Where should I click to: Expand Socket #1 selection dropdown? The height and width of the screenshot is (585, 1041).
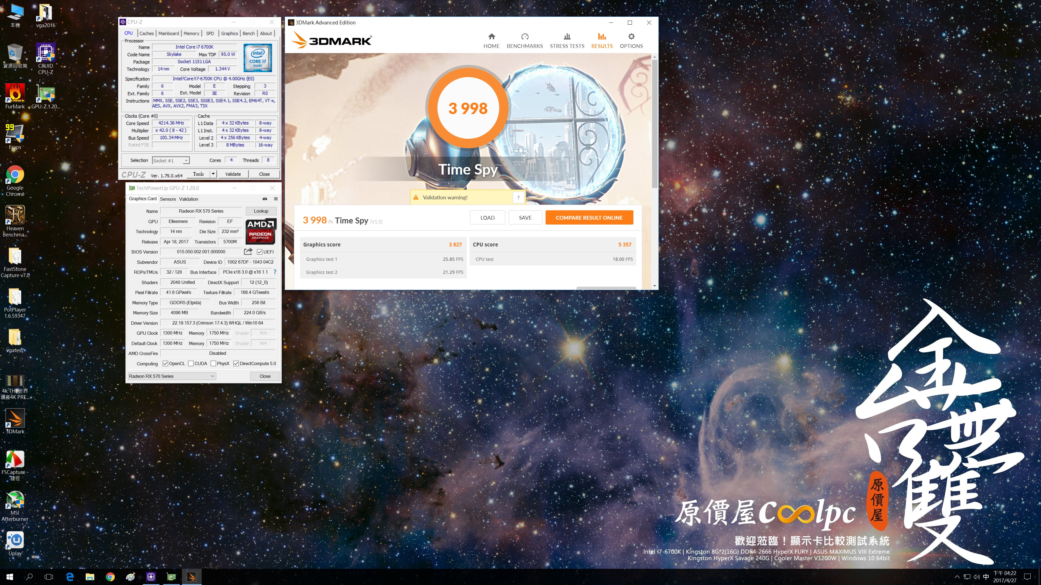point(186,161)
